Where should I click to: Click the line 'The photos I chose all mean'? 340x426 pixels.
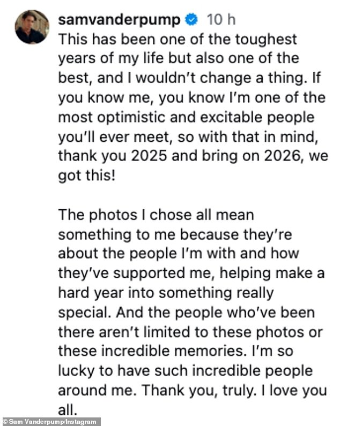(156, 215)
